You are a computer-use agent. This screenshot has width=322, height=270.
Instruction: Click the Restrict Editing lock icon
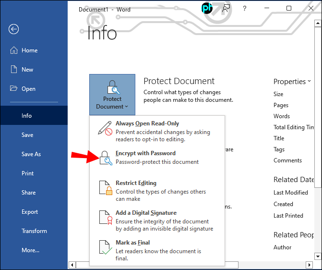(106, 188)
